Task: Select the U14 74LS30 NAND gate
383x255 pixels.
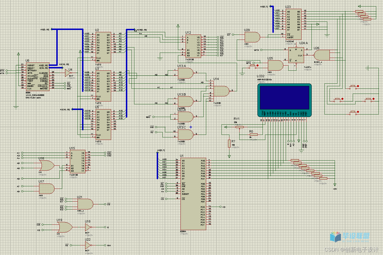Action: [221, 91]
